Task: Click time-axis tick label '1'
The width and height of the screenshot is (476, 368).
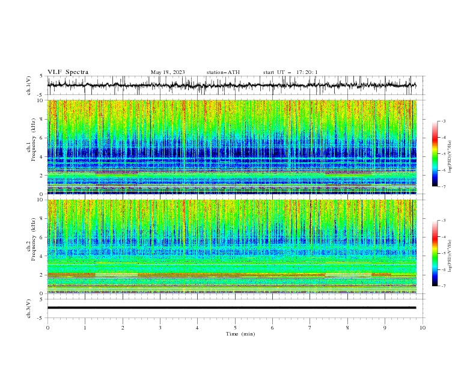Action: pos(85,328)
